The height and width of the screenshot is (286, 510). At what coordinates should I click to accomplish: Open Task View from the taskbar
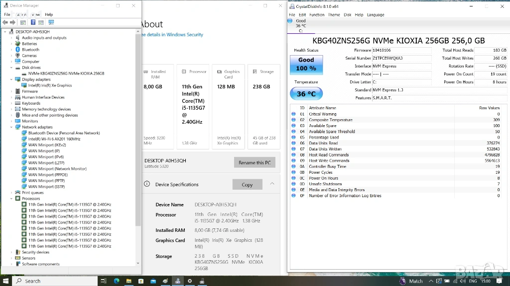(x=104, y=281)
